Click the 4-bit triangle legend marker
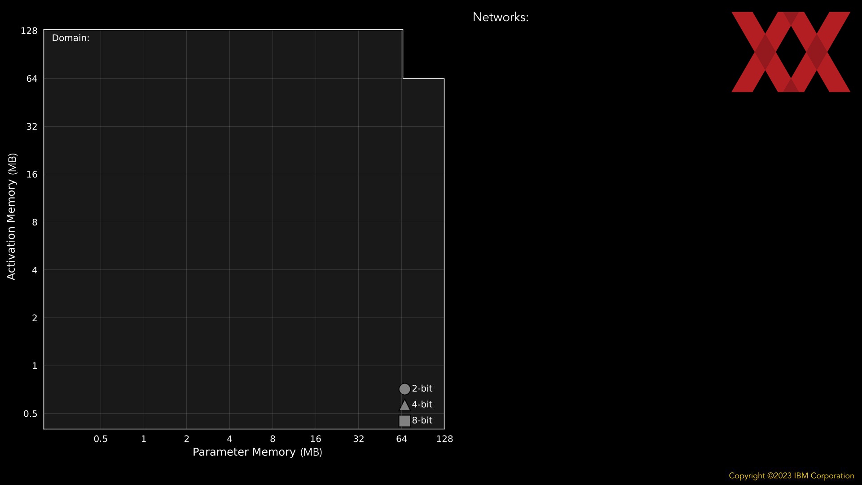This screenshot has height=485, width=862. [405, 405]
